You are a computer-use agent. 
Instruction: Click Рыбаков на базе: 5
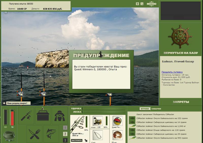(172, 79)
